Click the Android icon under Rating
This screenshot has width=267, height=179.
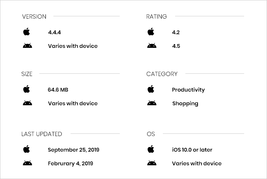[x=151, y=46]
